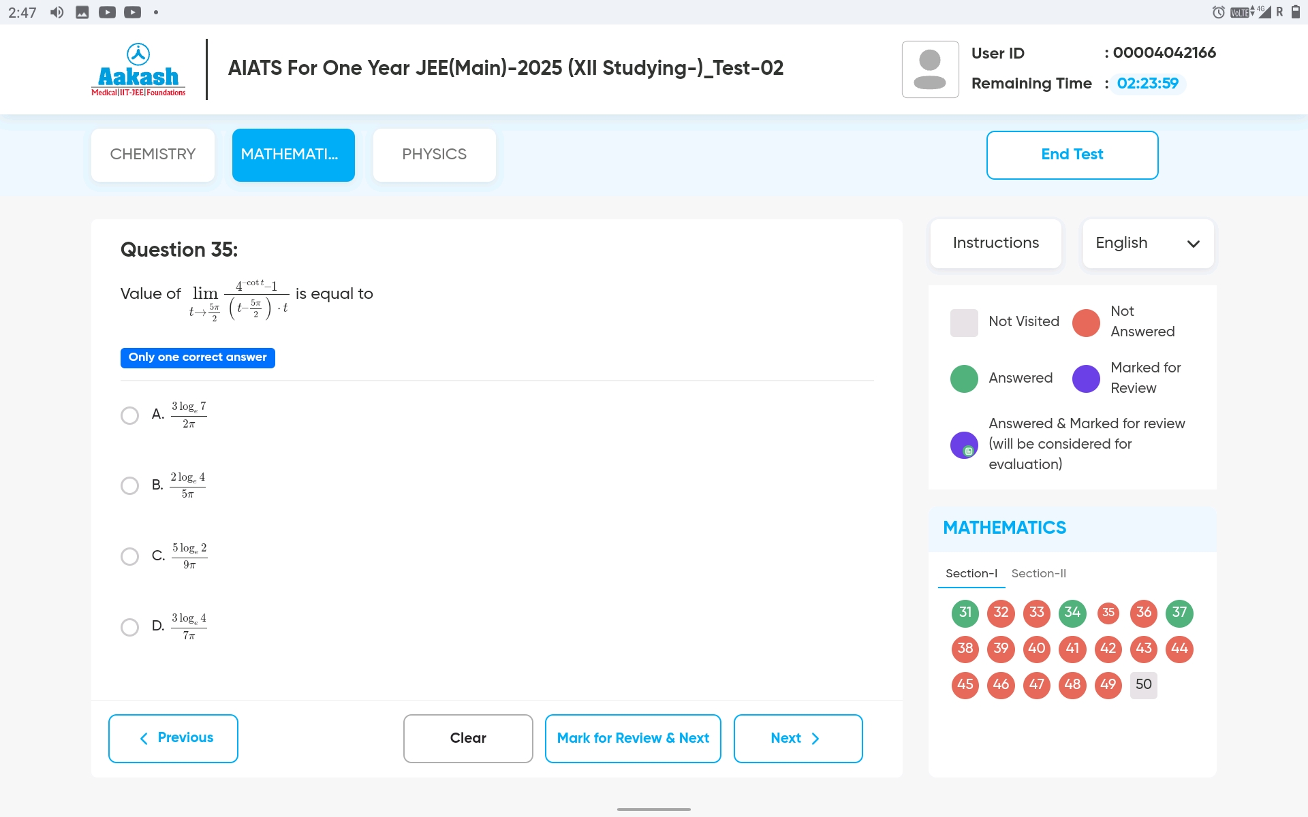Screen dimensions: 1308x817
Task: Click Answered & Marked for review swatch
Action: coord(964,445)
